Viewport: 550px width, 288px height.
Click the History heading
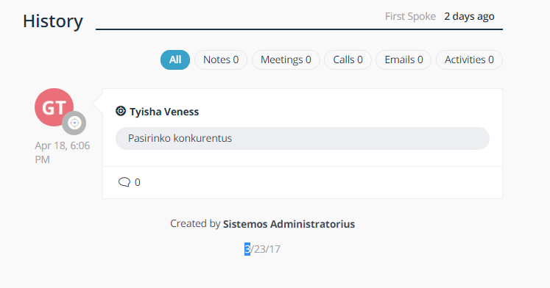point(53,21)
